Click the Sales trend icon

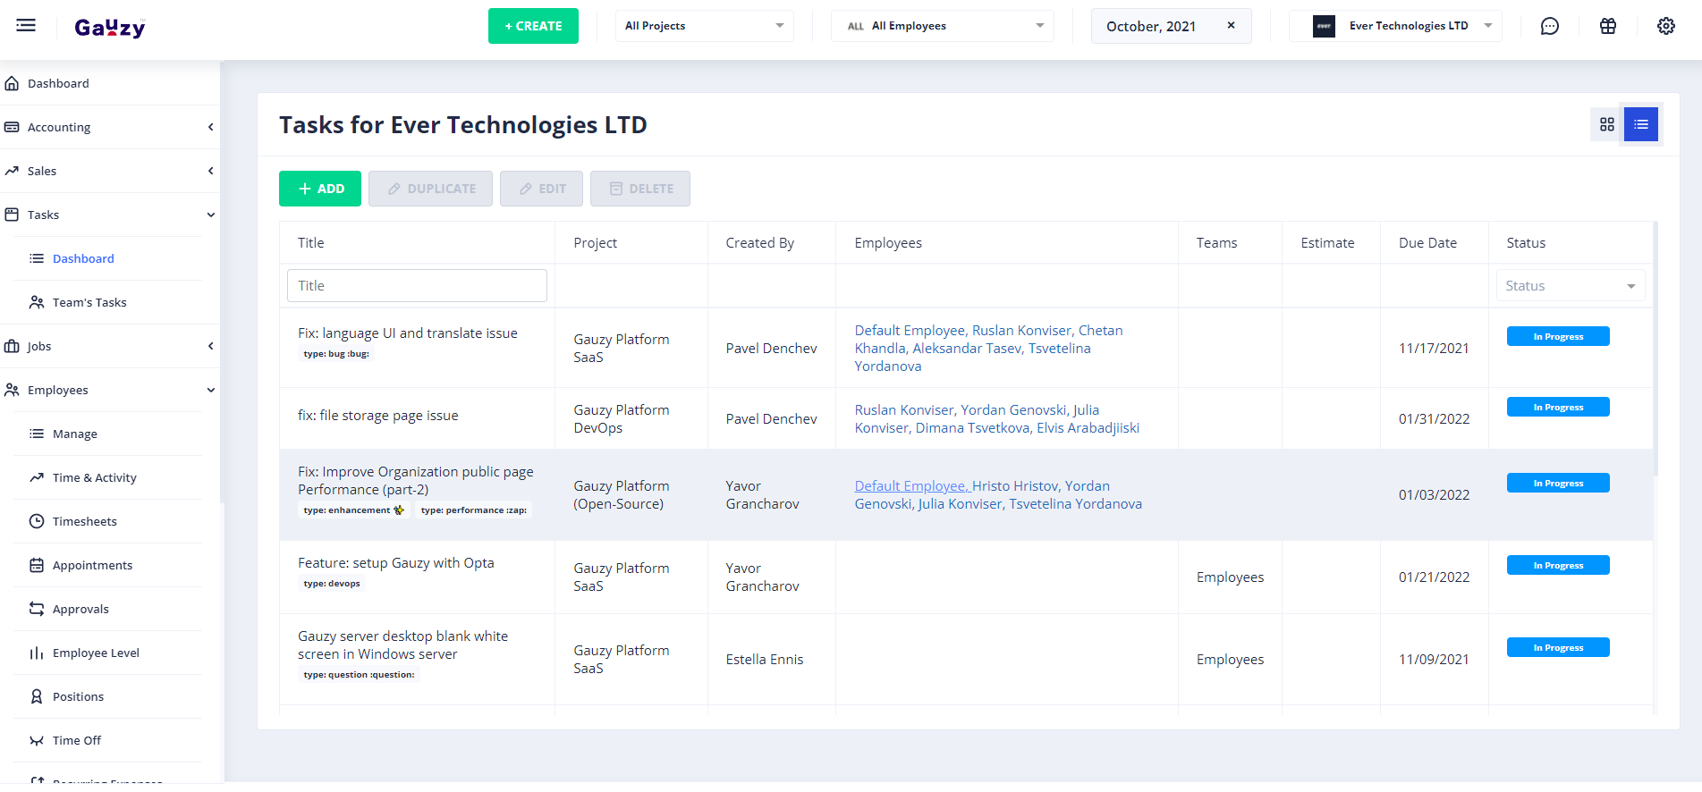click(12, 171)
